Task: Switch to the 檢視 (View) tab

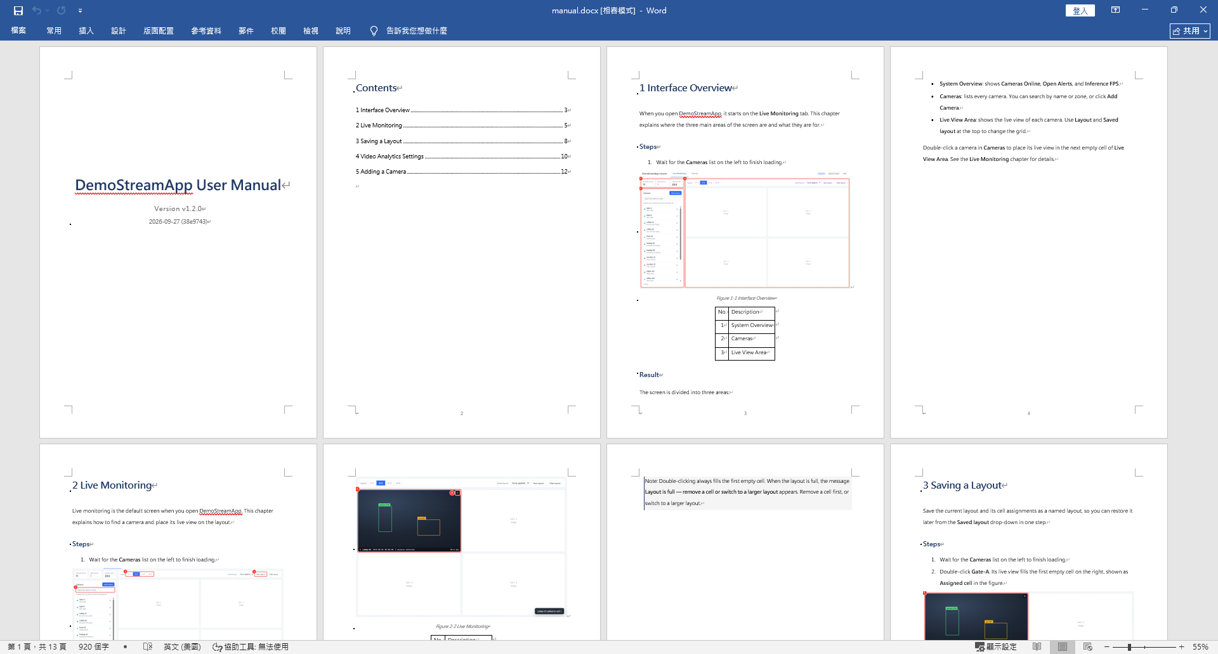Action: tap(311, 30)
